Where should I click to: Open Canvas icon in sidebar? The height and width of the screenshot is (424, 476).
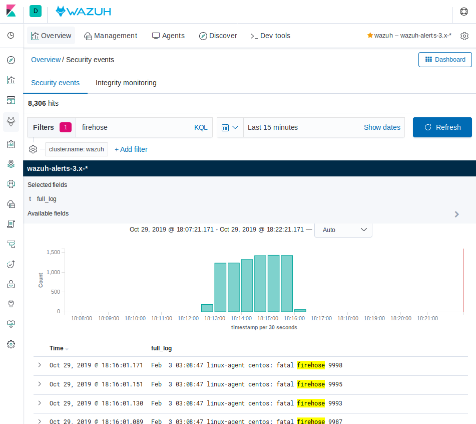[x=11, y=144]
